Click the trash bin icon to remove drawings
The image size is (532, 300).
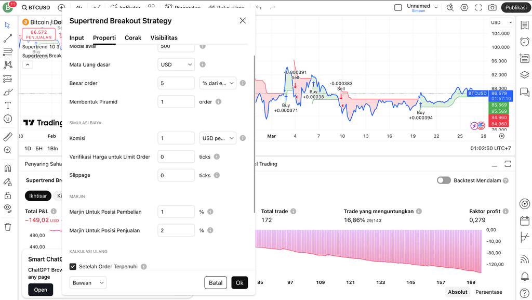(x=8, y=227)
